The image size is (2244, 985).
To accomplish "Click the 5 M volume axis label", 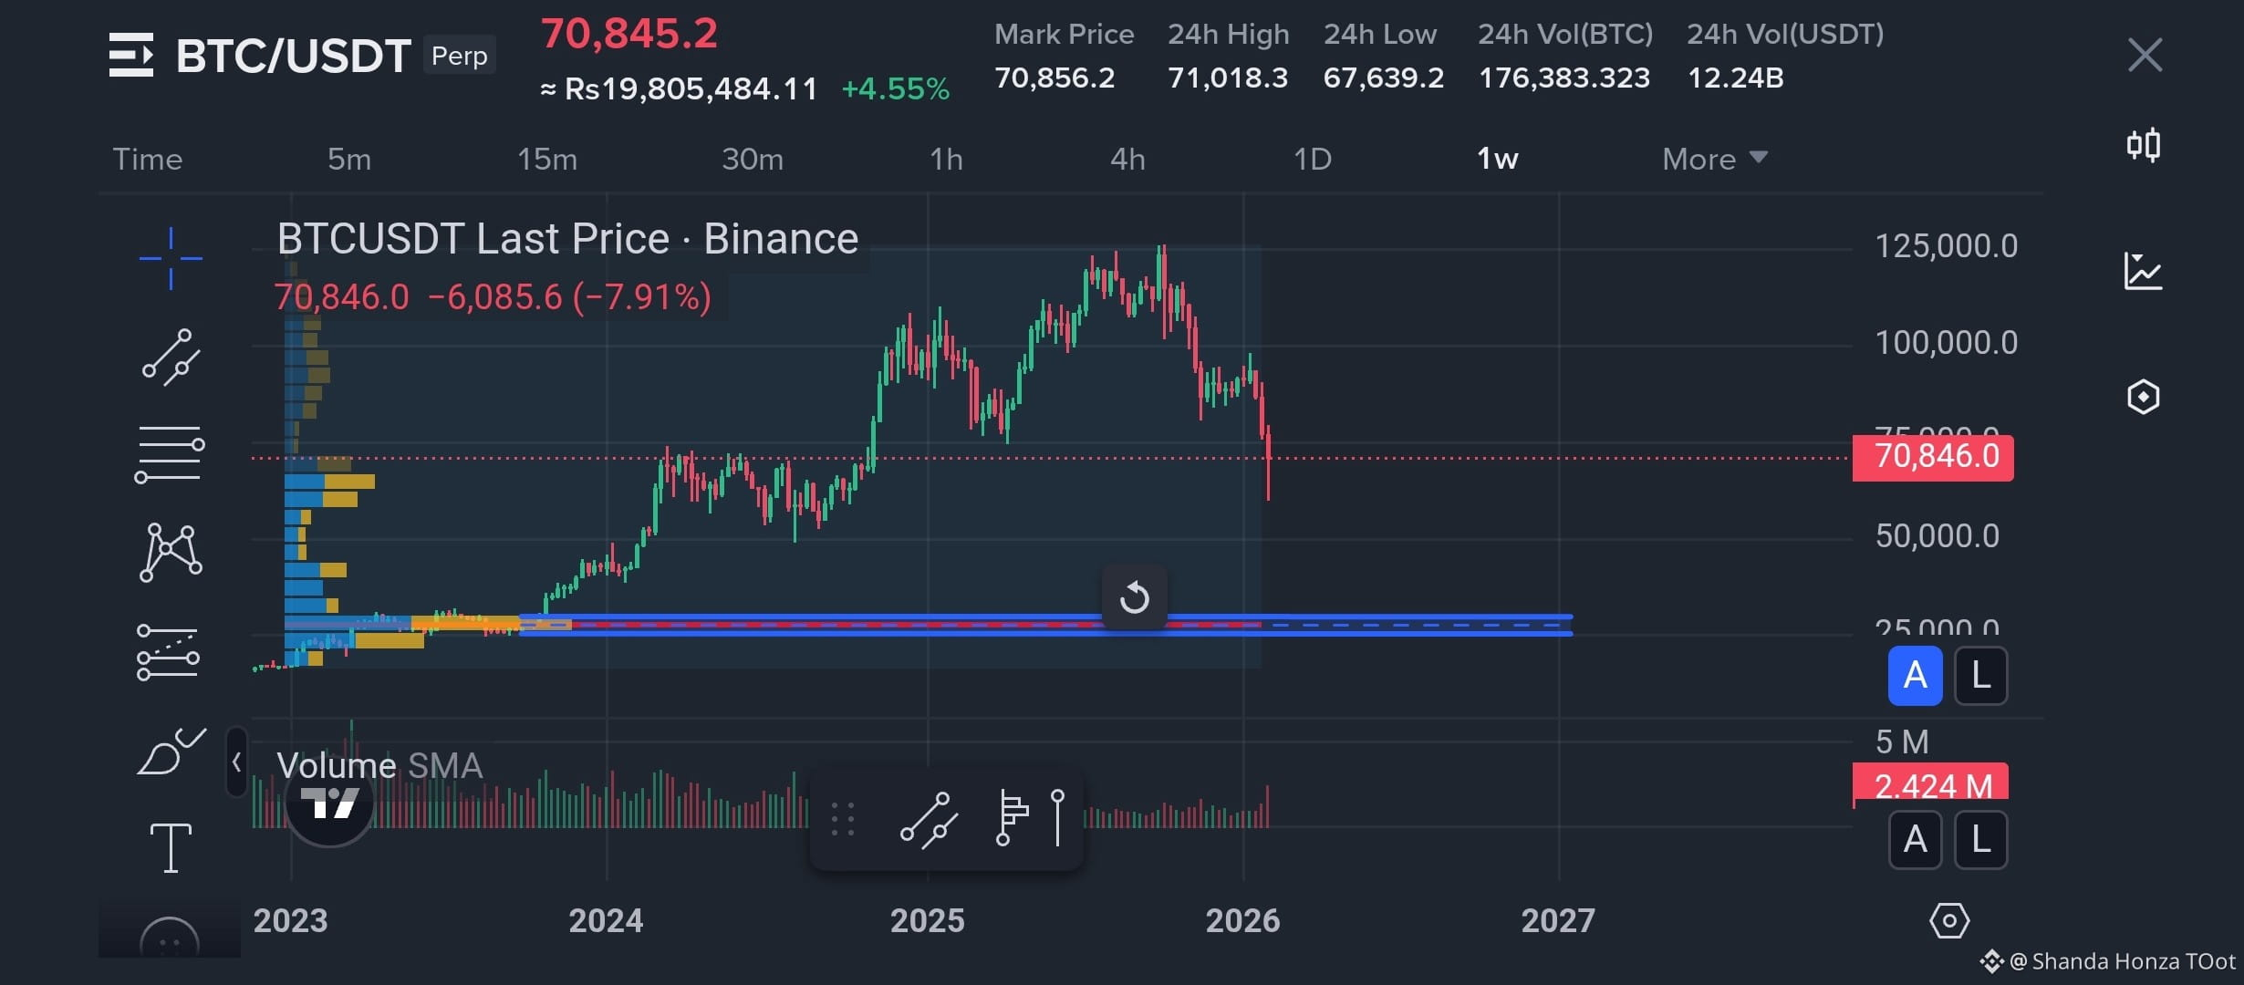I will click(x=1902, y=742).
